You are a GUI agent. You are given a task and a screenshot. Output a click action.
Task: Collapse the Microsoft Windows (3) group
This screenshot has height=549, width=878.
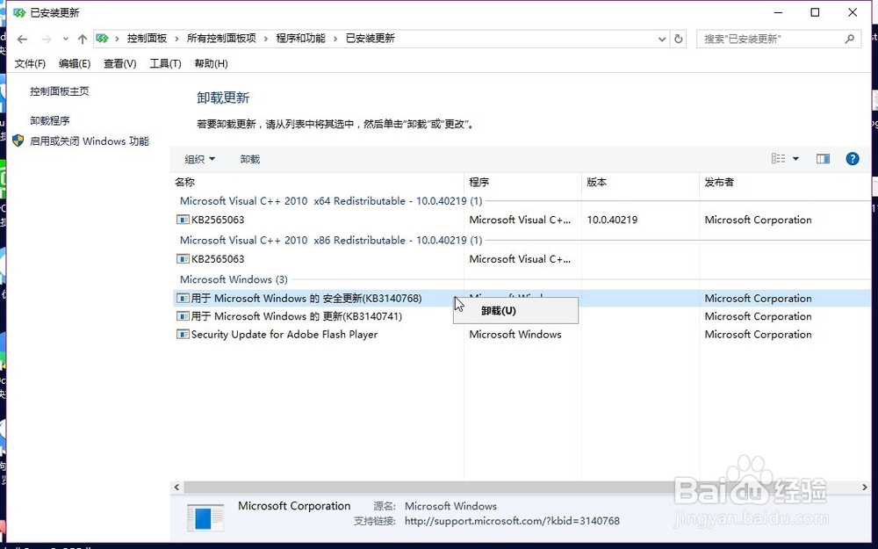pyautogui.click(x=234, y=279)
